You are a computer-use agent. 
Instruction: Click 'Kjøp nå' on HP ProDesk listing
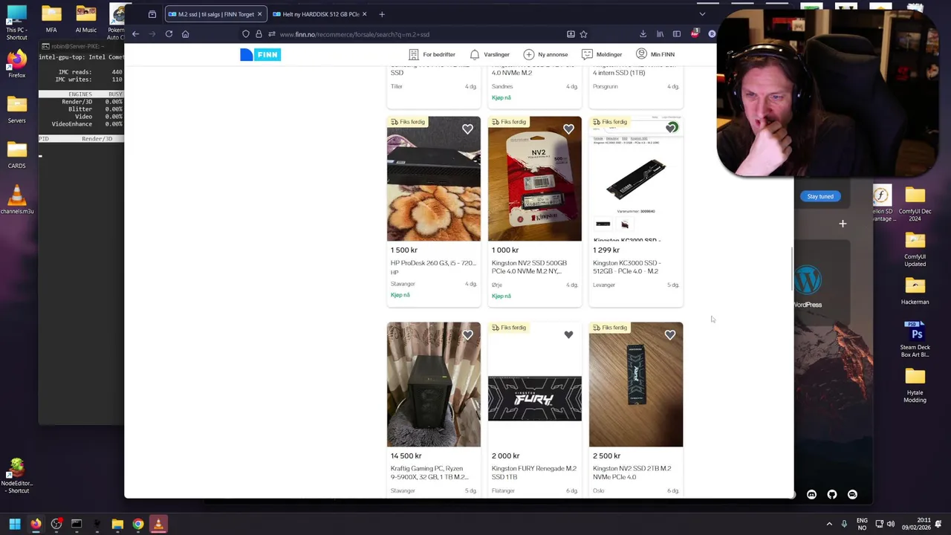pos(400,295)
